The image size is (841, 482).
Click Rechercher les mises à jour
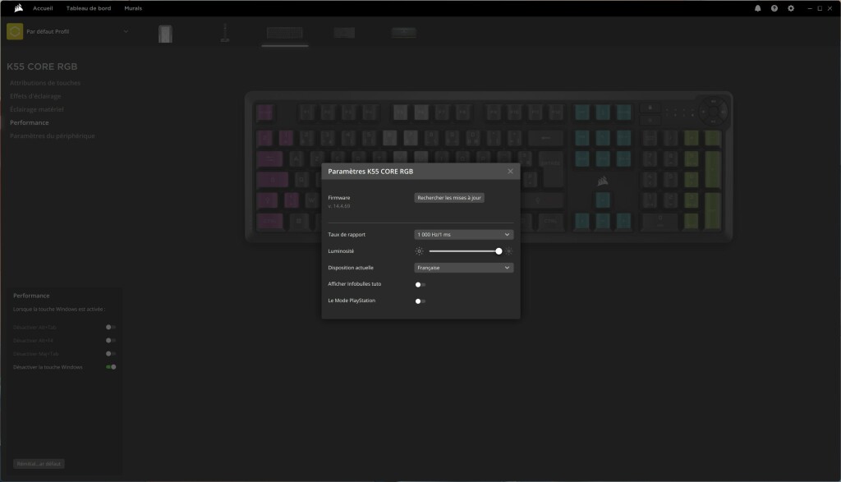coord(449,197)
